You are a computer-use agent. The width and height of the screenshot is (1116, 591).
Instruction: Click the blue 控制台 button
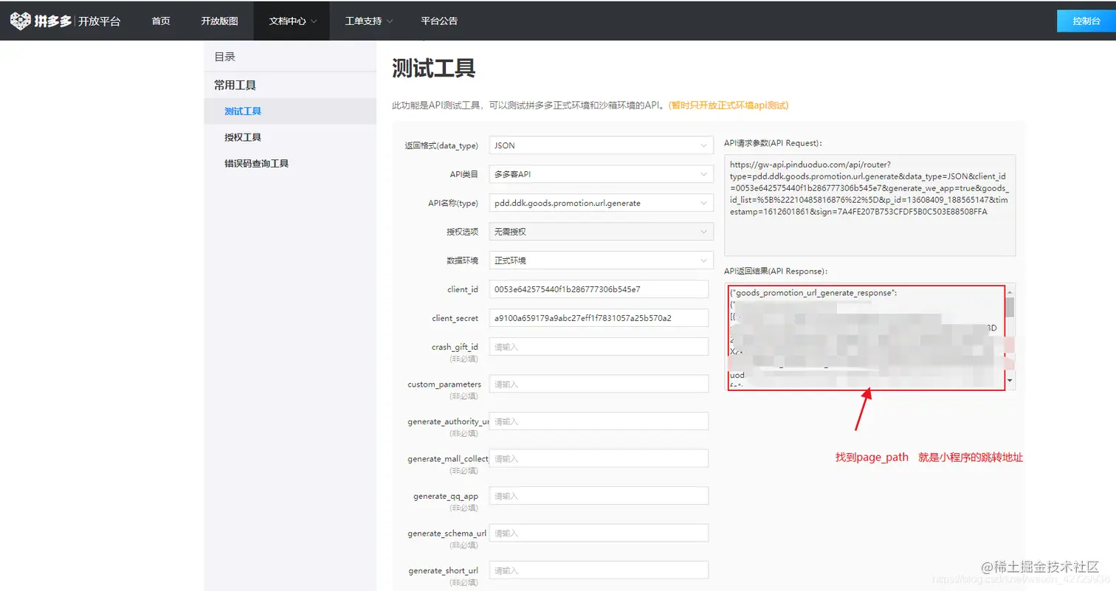click(1086, 21)
